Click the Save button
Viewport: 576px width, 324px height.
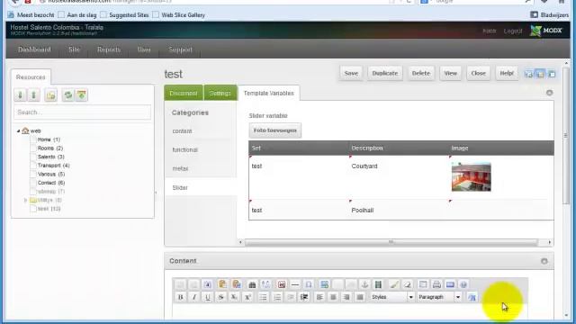(x=351, y=73)
